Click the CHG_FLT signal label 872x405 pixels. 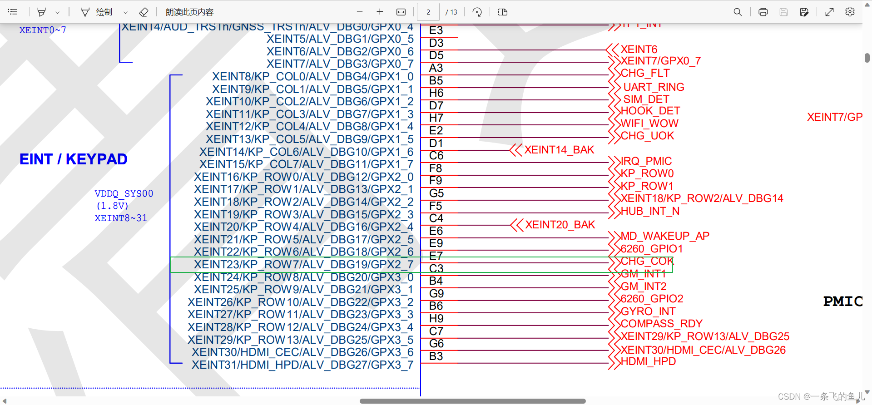tap(645, 73)
